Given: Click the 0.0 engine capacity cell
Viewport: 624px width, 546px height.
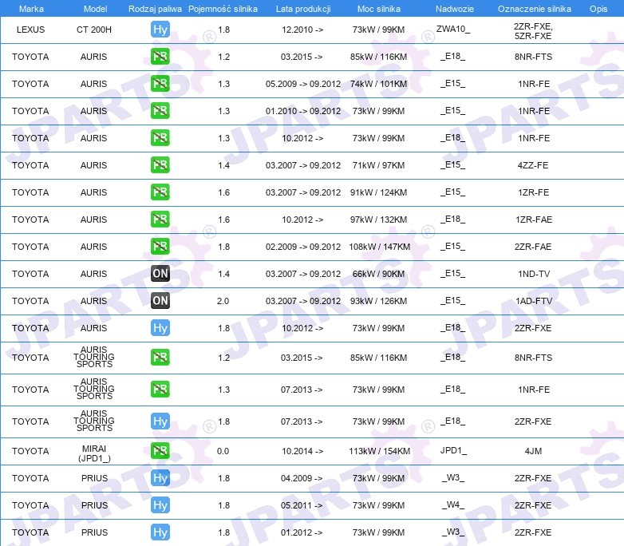Looking at the screenshot, I should pos(223,451).
